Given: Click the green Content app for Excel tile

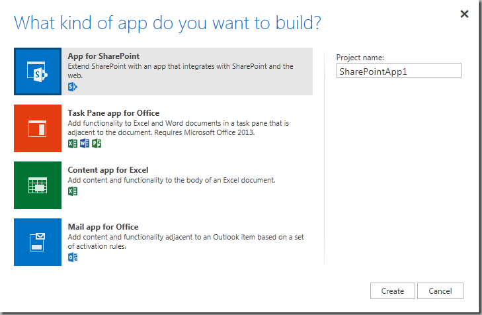Looking at the screenshot, I should [38, 185].
